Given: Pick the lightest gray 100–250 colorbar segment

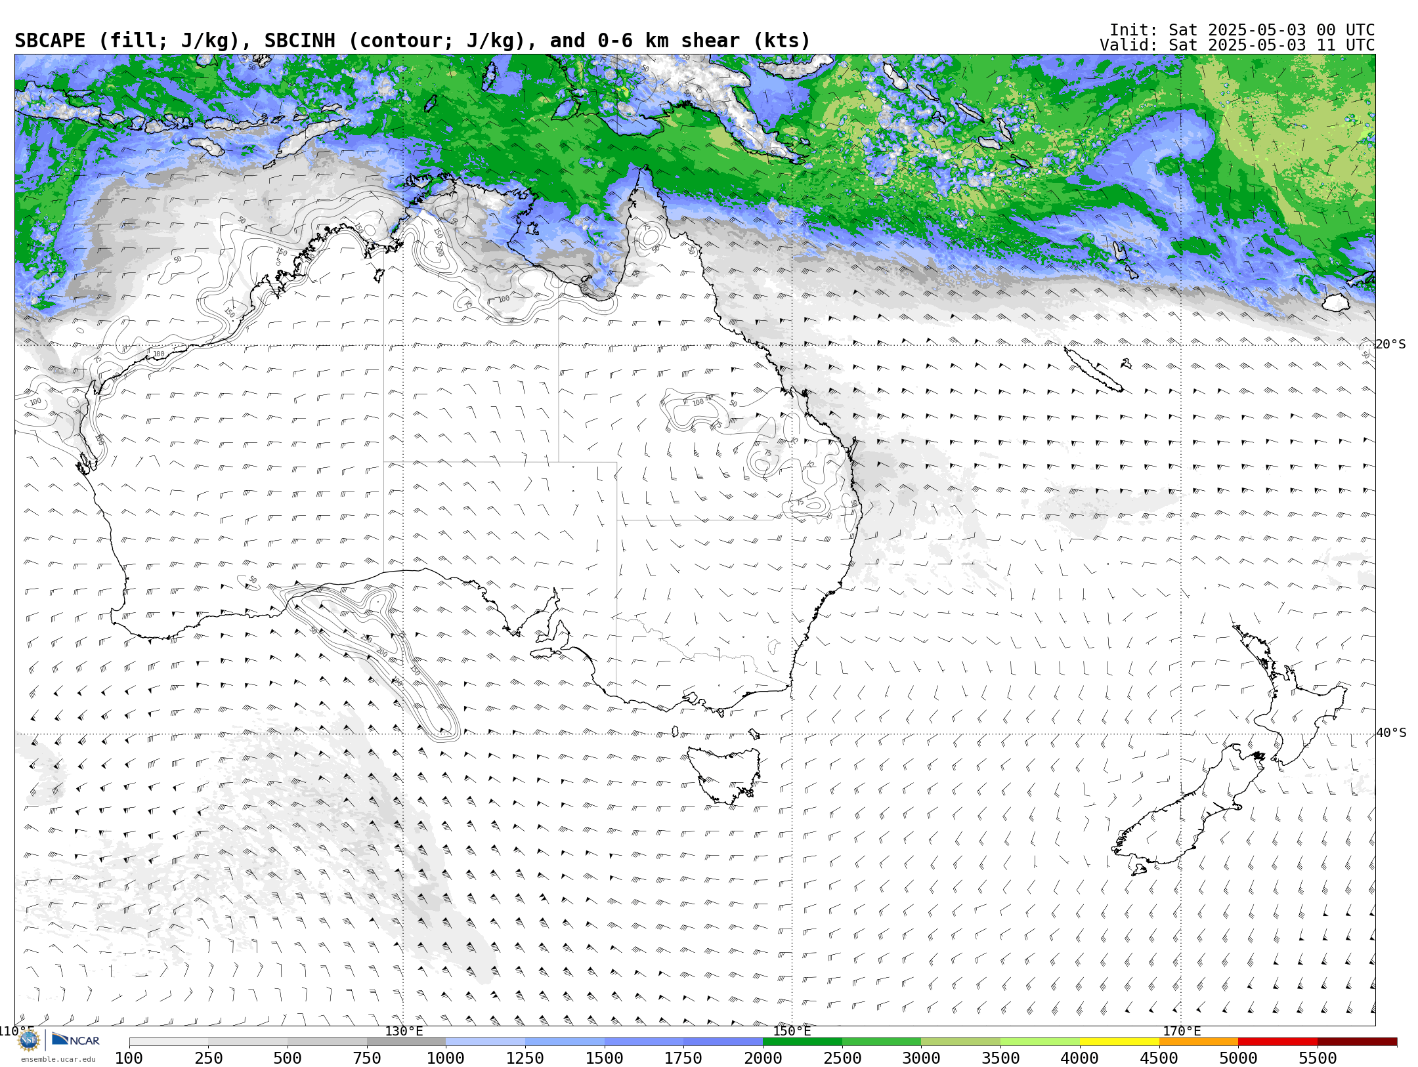Looking at the screenshot, I should point(169,1041).
